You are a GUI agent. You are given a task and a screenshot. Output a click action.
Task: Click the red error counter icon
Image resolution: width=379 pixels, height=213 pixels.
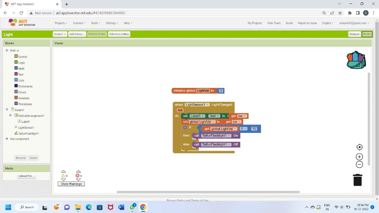click(x=78, y=176)
